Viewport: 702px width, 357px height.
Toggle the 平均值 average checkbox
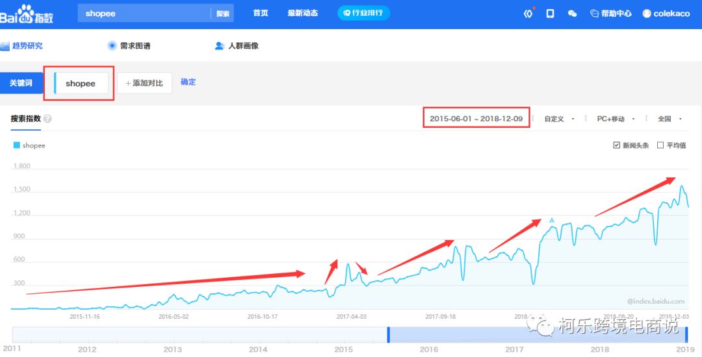660,145
